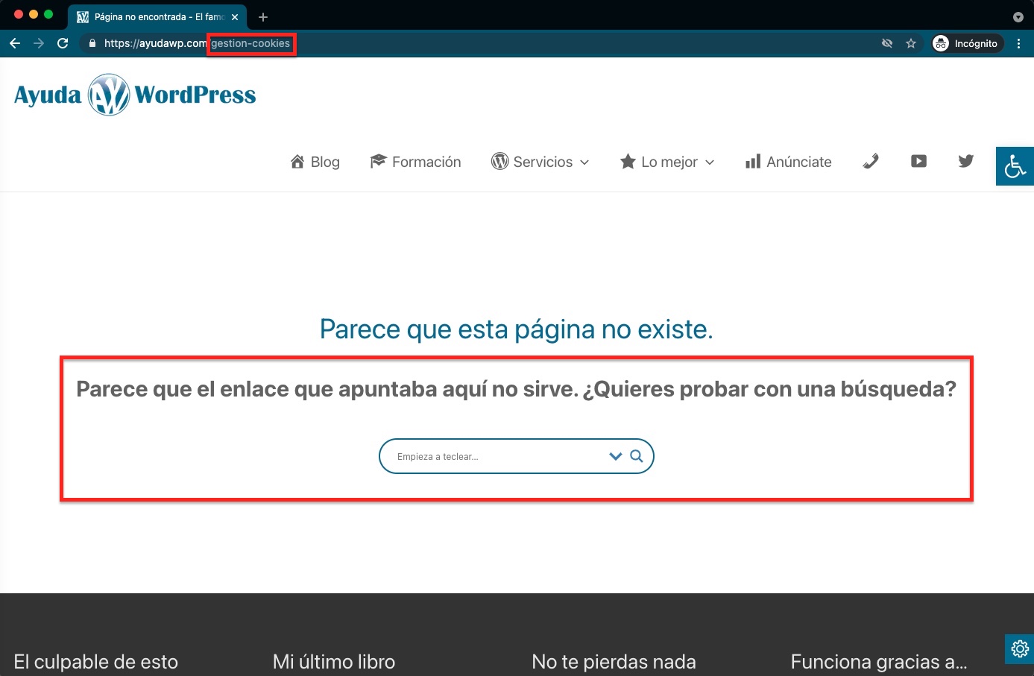
Task: Click the cookie settings gear icon
Action: pos(1019,648)
